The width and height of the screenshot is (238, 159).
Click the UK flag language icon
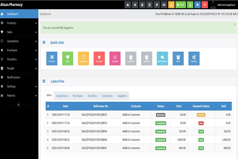(x=164, y=5)
